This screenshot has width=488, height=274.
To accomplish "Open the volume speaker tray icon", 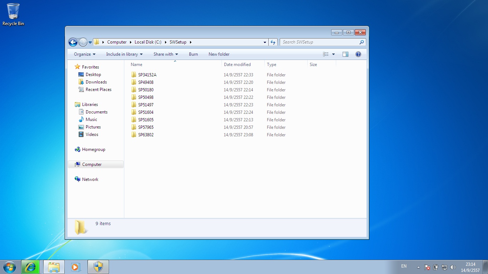I will point(453,267).
